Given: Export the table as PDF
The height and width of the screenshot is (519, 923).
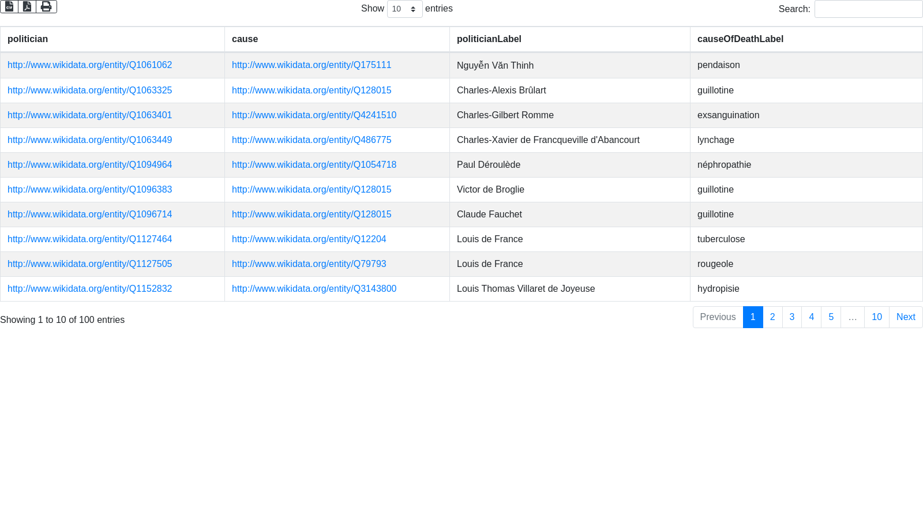Looking at the screenshot, I should click(27, 6).
